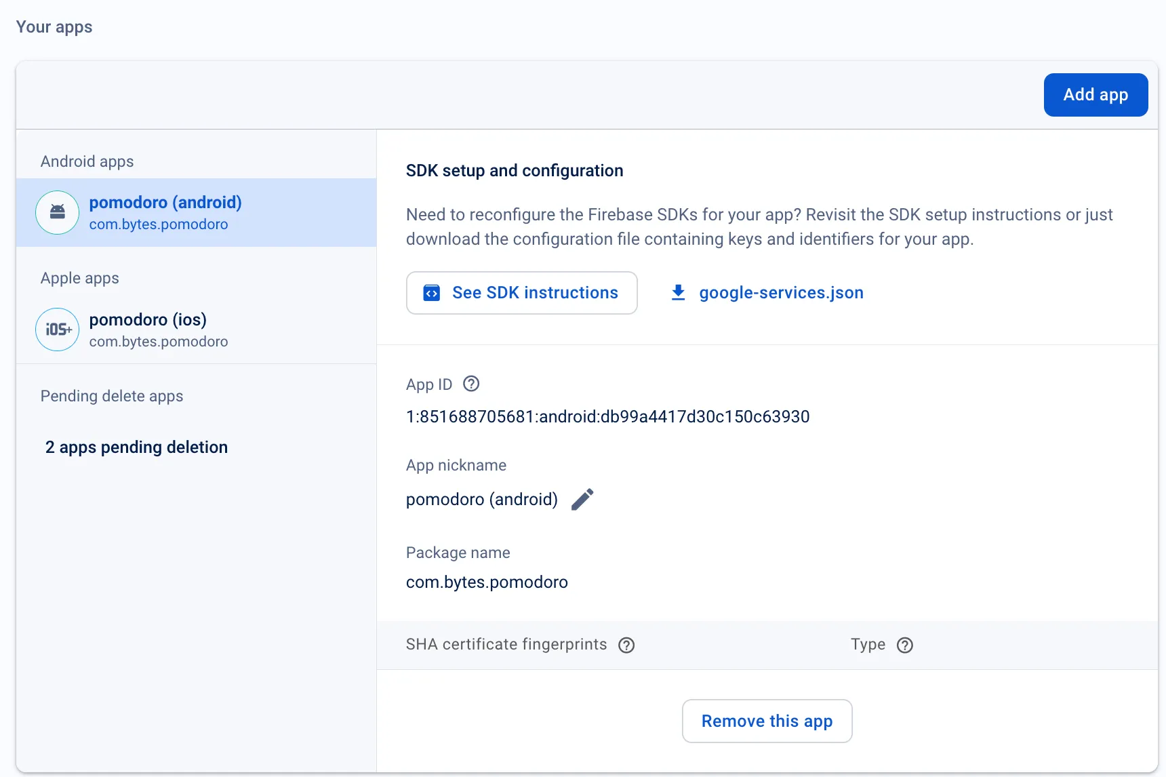Select pomodoro (android) app entry

(x=196, y=212)
